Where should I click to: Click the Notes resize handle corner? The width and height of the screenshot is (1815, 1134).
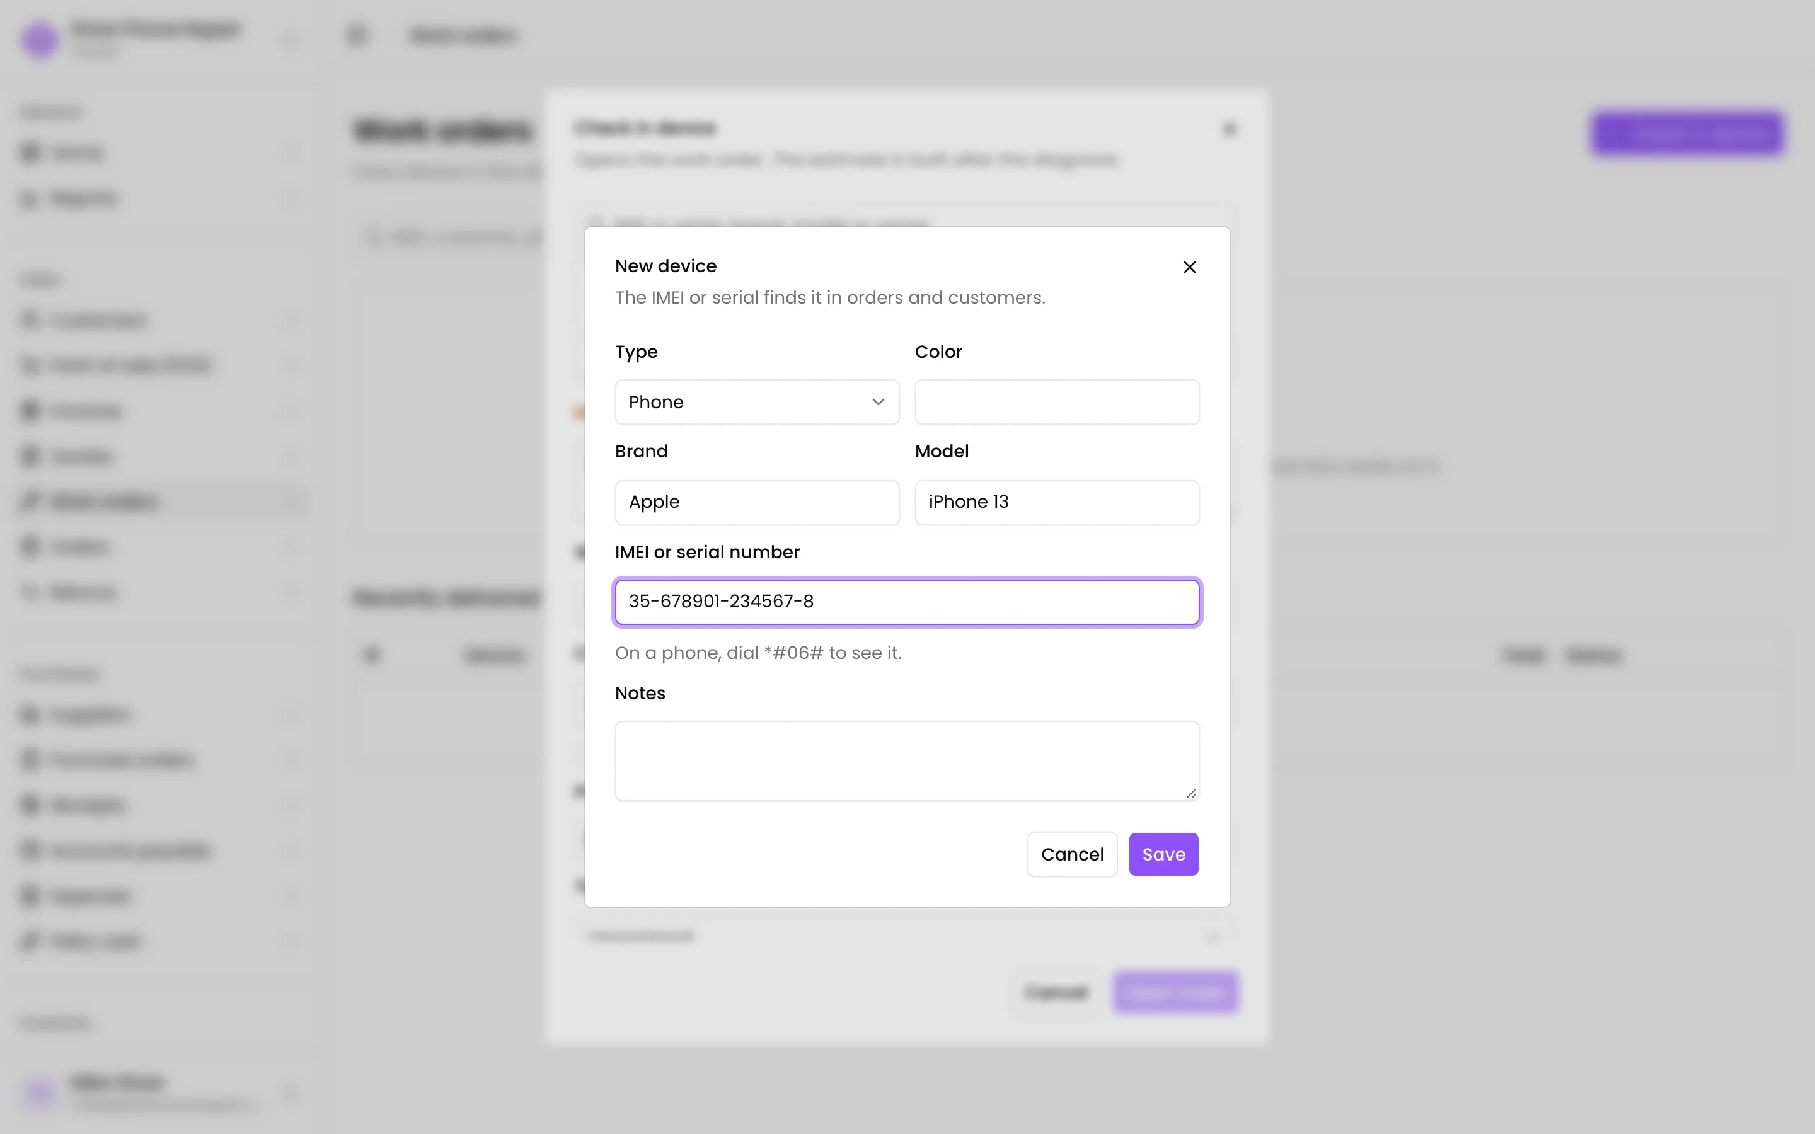(x=1192, y=793)
